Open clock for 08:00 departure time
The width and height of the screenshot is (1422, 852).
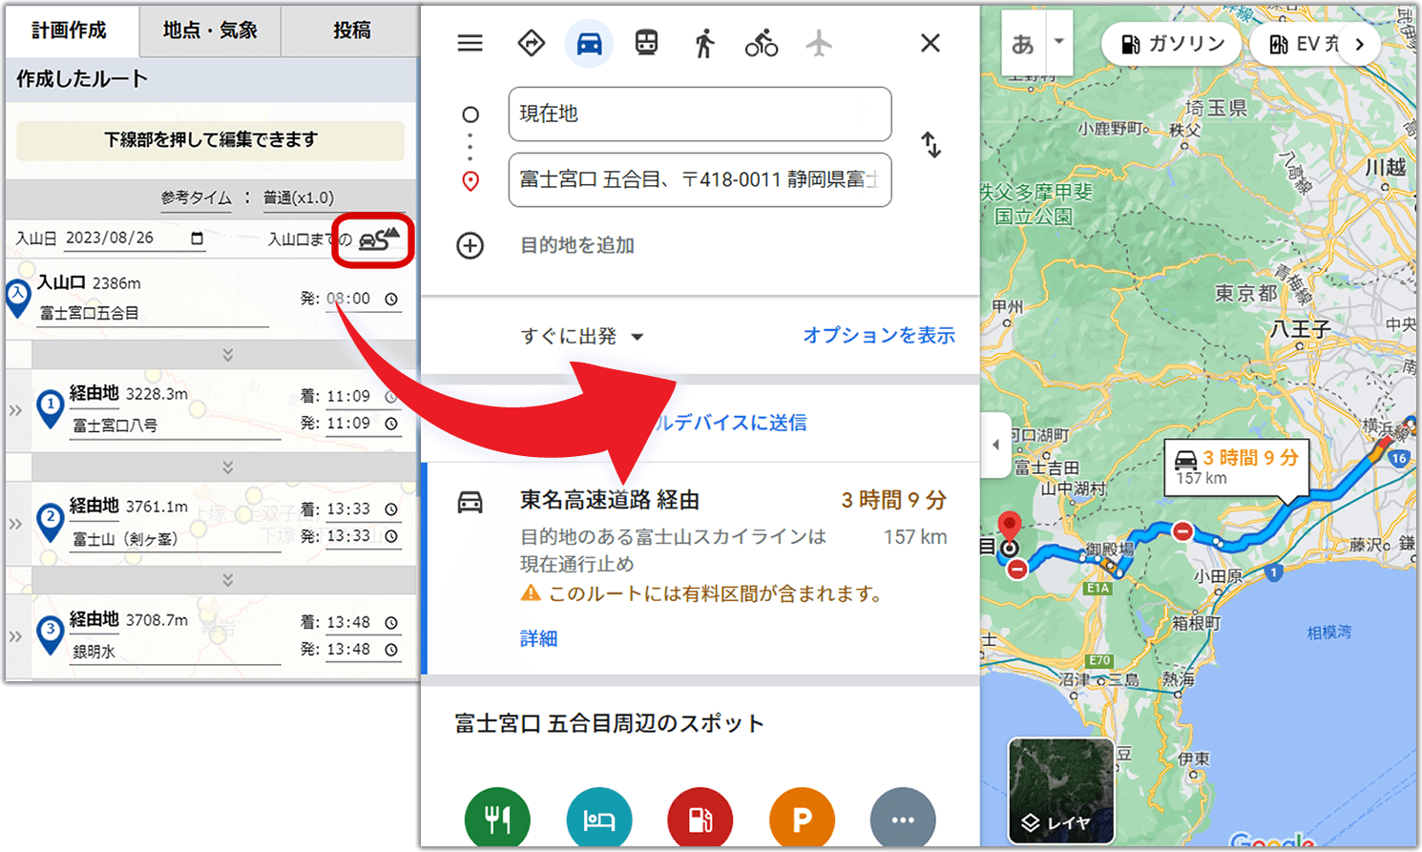[391, 300]
